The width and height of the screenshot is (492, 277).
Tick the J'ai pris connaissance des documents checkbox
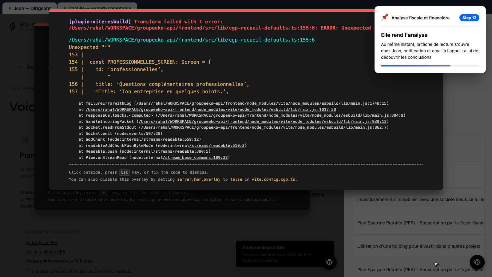coord(28,271)
